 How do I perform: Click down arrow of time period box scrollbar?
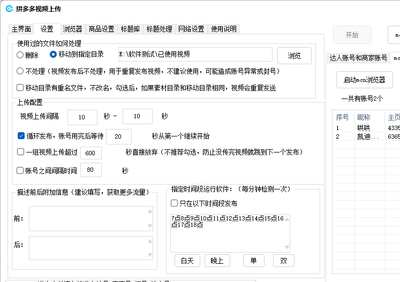286,247
